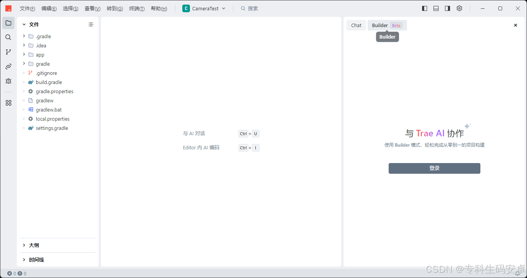The width and height of the screenshot is (527, 278).
Task: Toggle the right AI panel layout icon
Action: (448, 8)
